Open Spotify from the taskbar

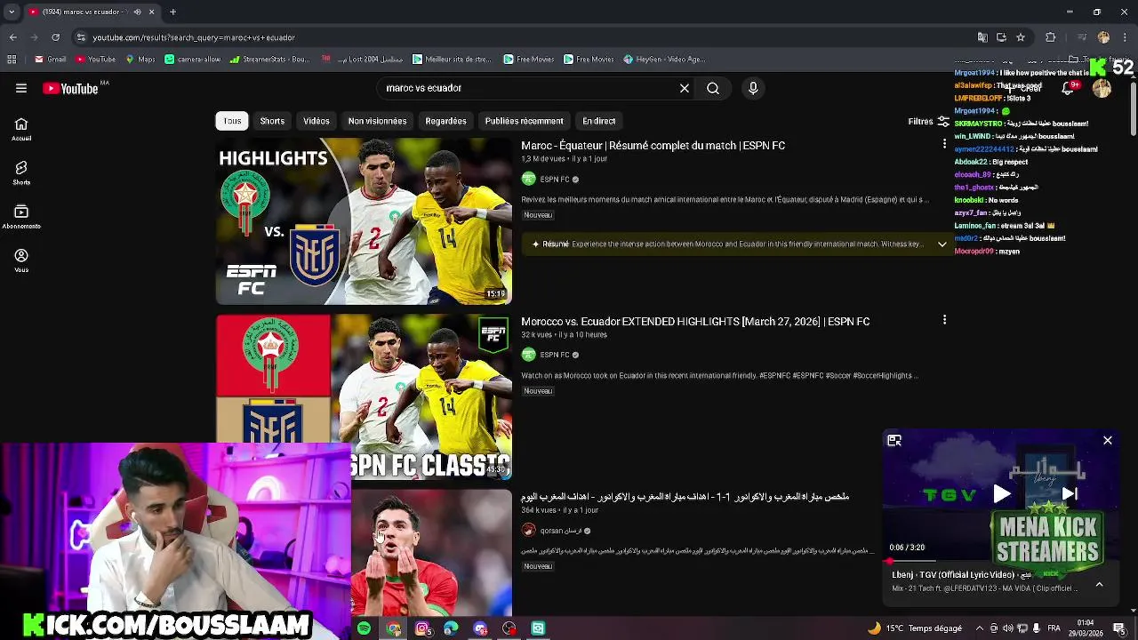[365, 628]
